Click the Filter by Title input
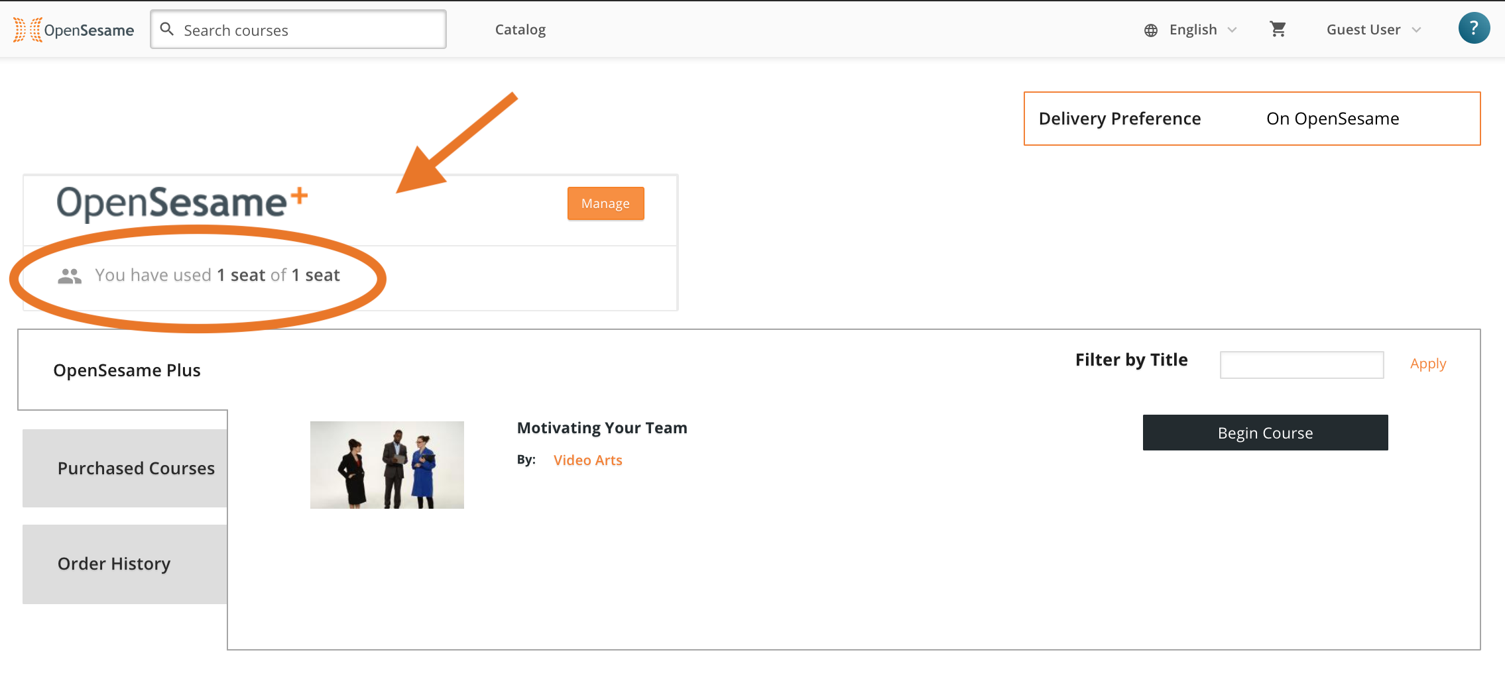 (x=1301, y=364)
